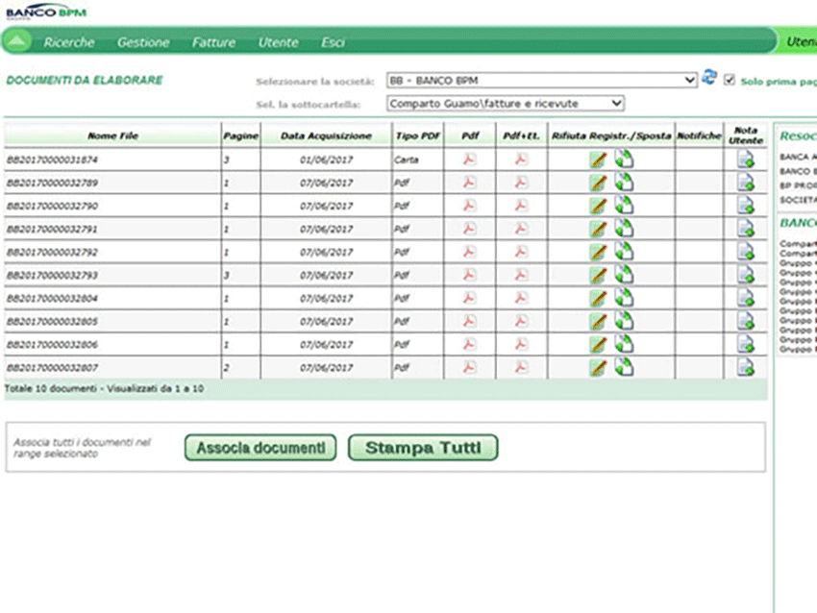
Task: Open the Pdf for file BB20170000032789
Action: pyautogui.click(x=469, y=183)
